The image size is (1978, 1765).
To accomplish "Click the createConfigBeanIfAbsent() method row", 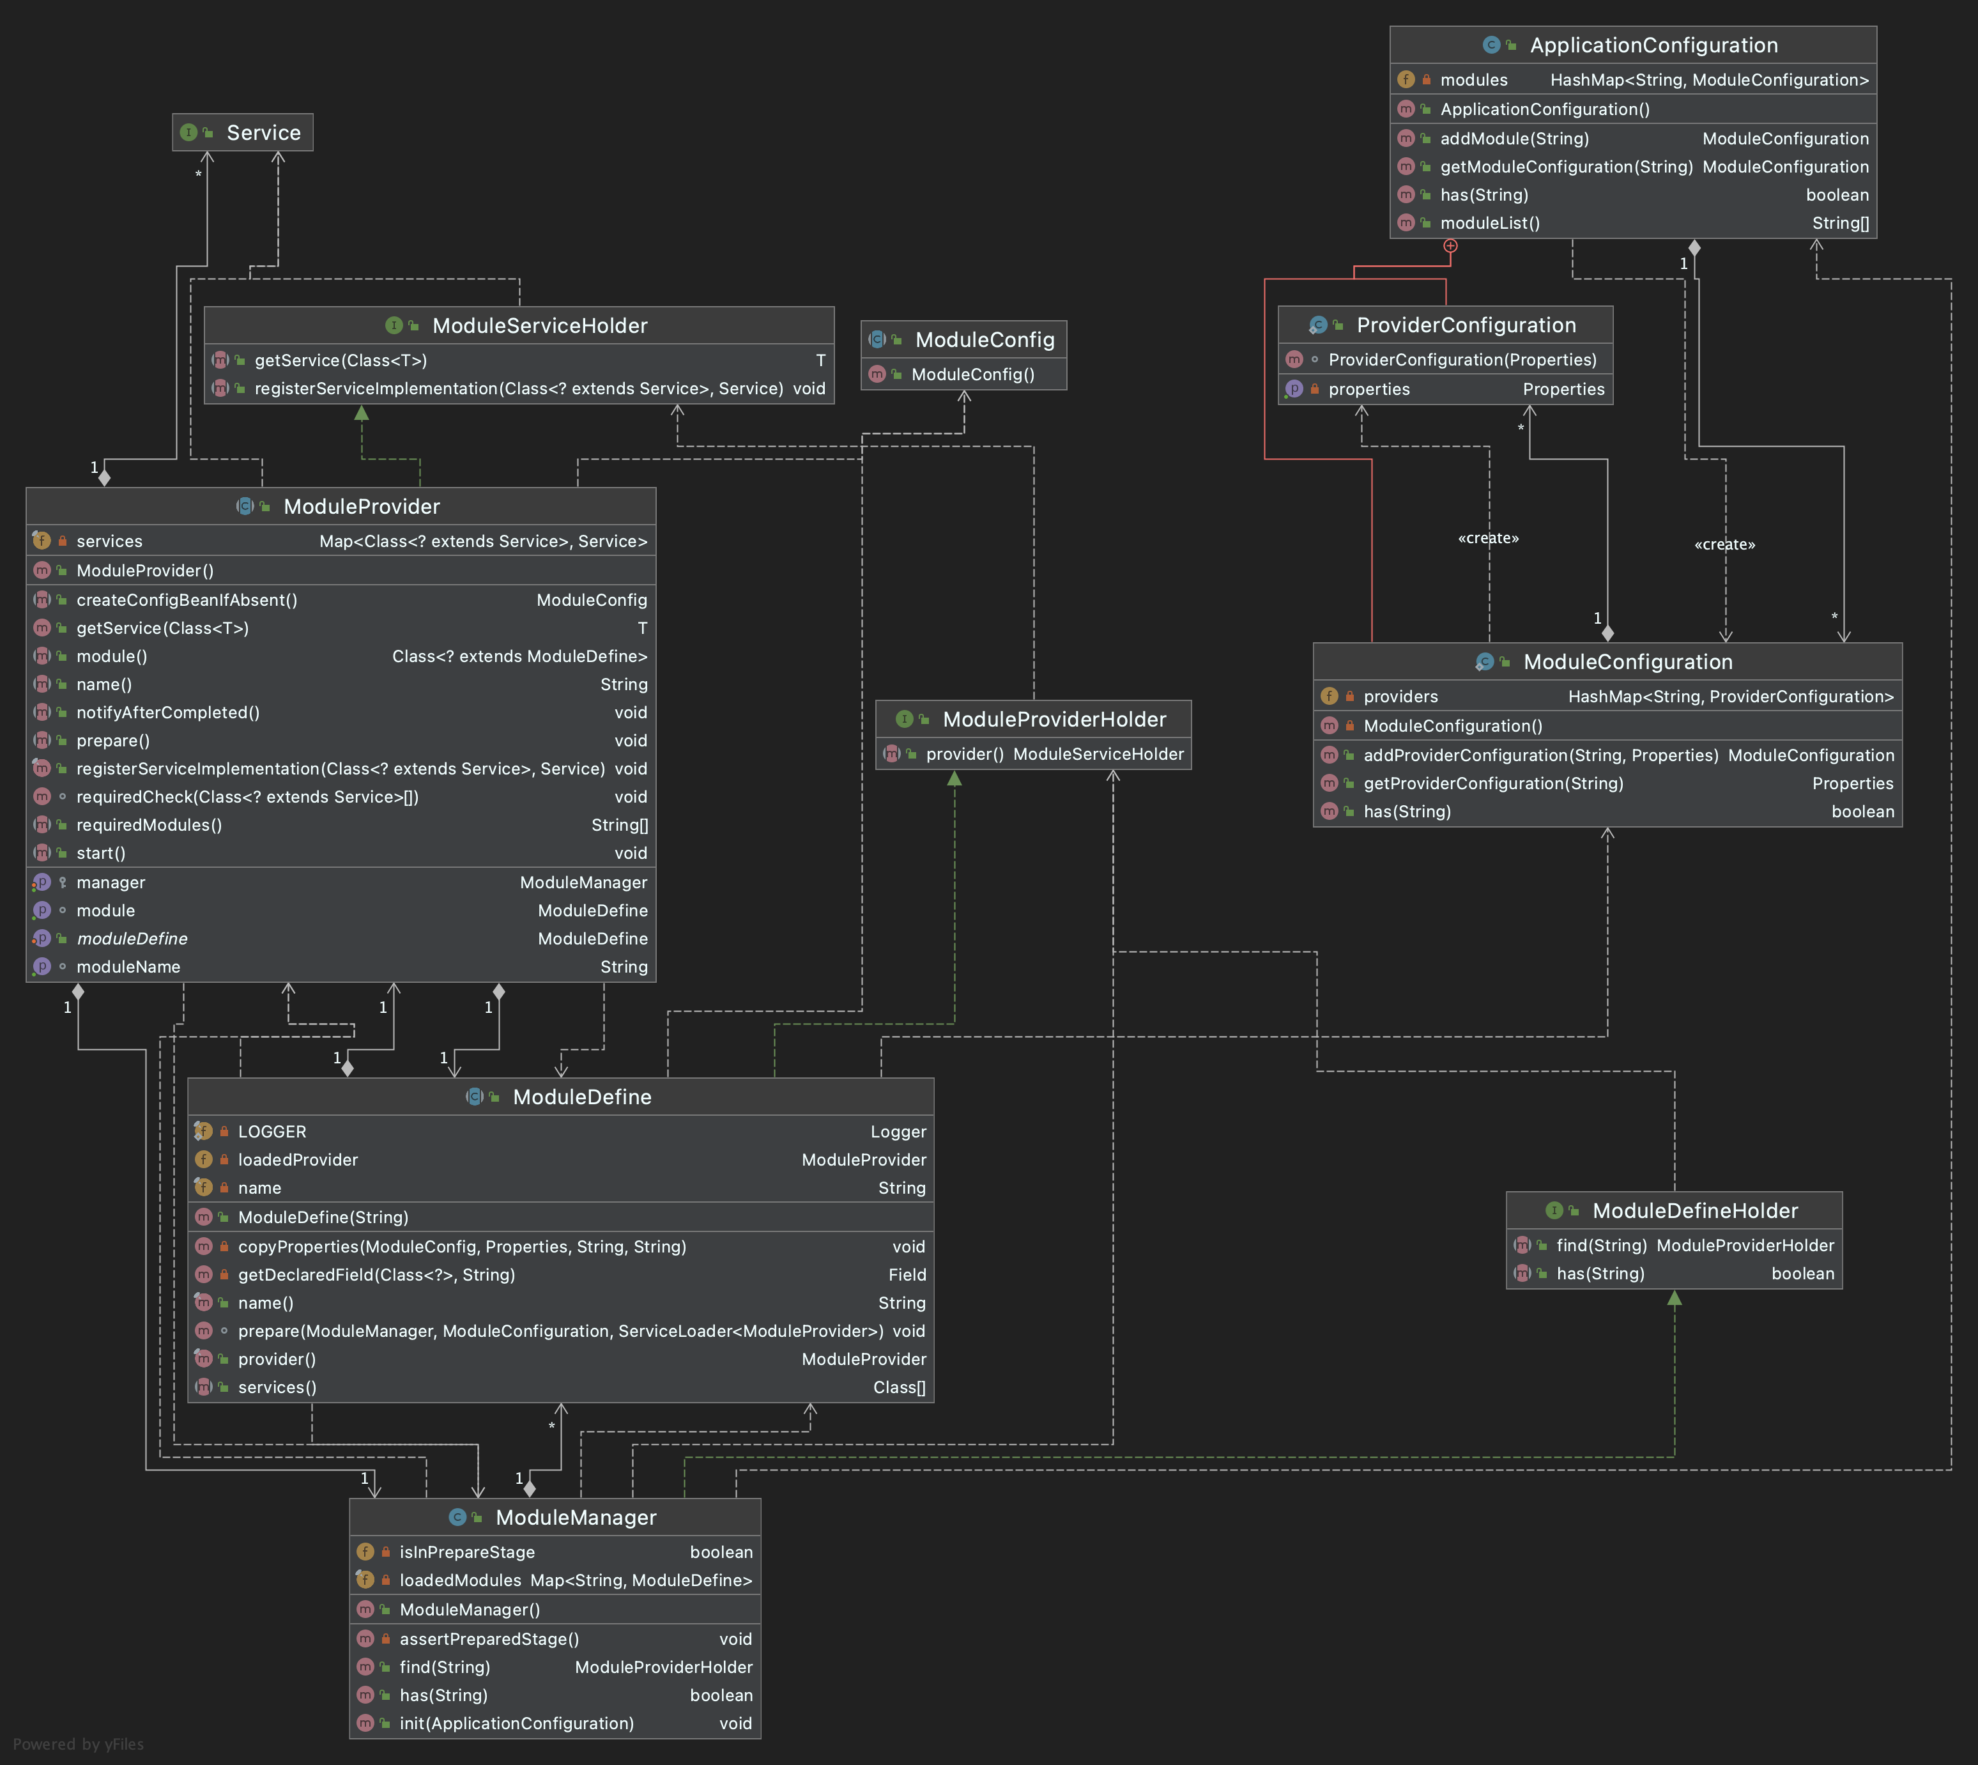I will (x=187, y=600).
